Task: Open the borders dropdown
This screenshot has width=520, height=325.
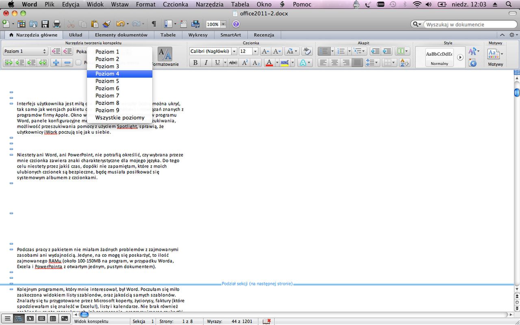Action: click(x=390, y=63)
